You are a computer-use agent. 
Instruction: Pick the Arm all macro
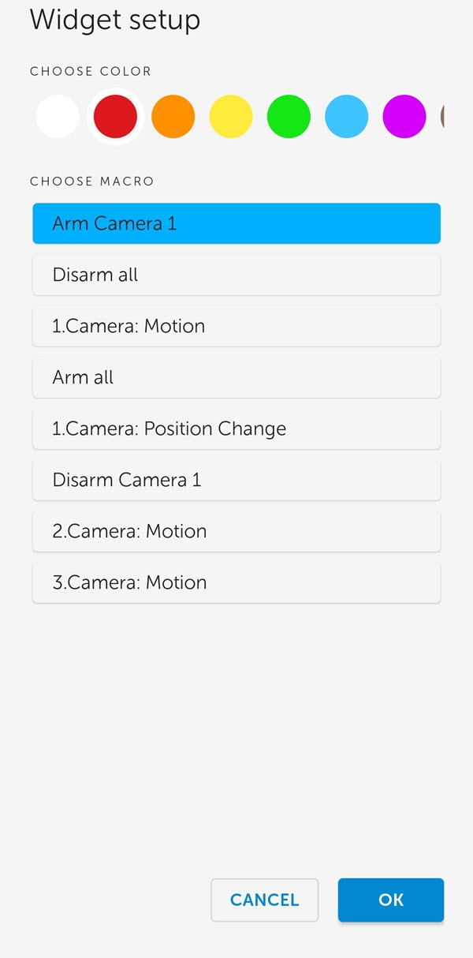pyautogui.click(x=236, y=377)
